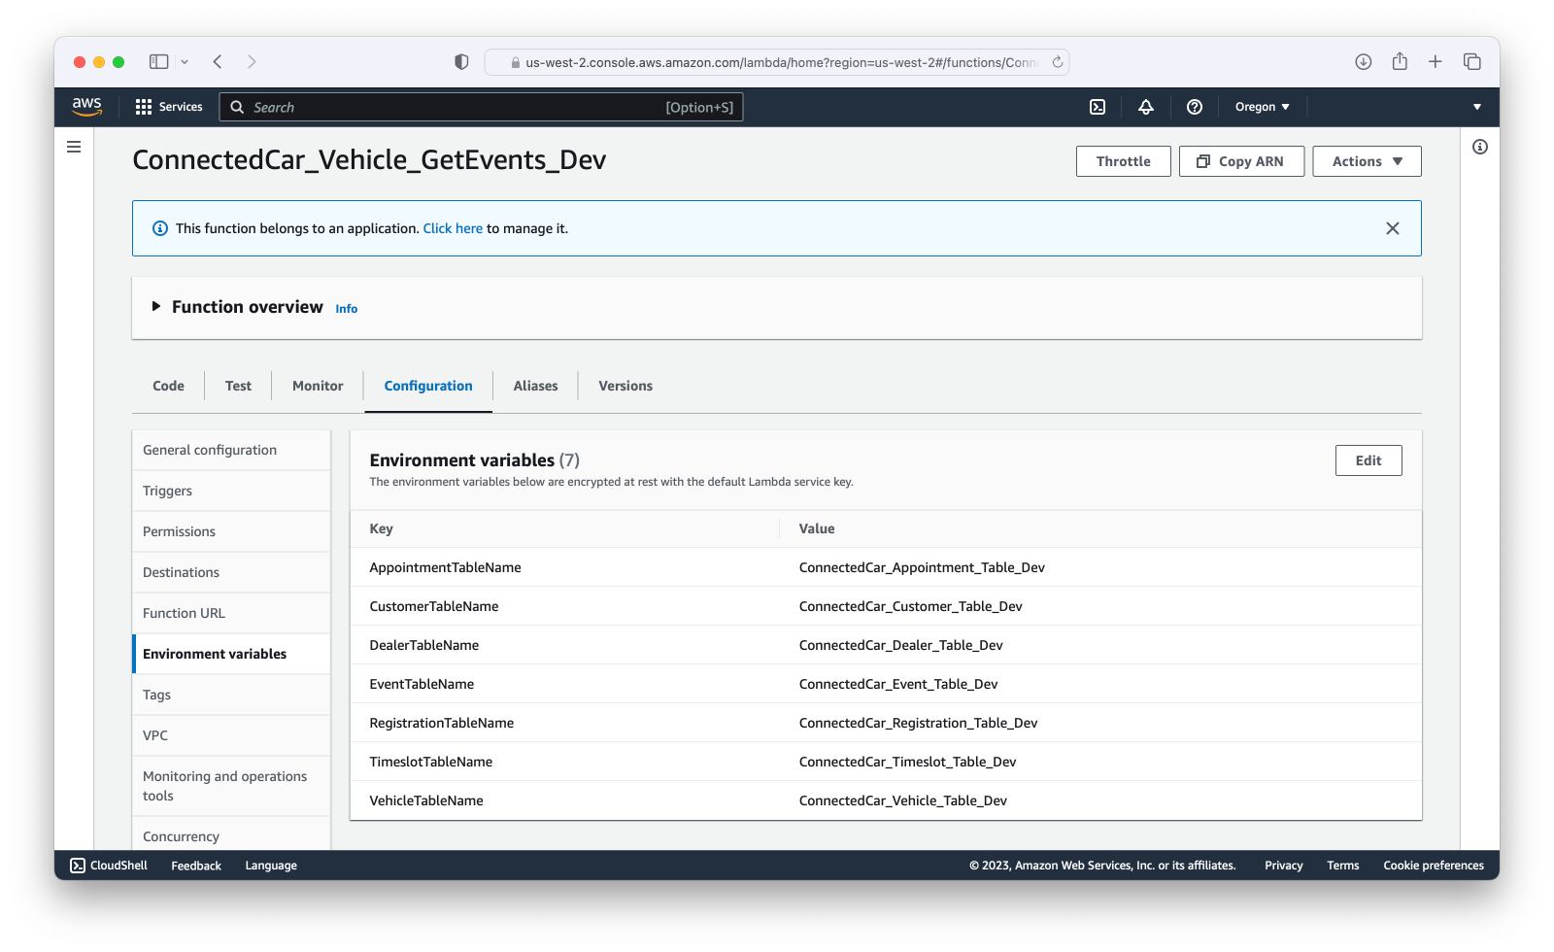Switch to the Aliases tab
The height and width of the screenshot is (952, 1554).
point(535,386)
